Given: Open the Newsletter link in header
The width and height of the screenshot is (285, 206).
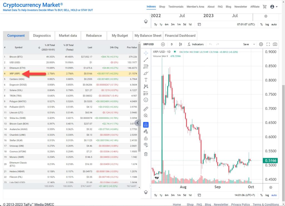Looking at the screenshot, I should (x=241, y=7).
